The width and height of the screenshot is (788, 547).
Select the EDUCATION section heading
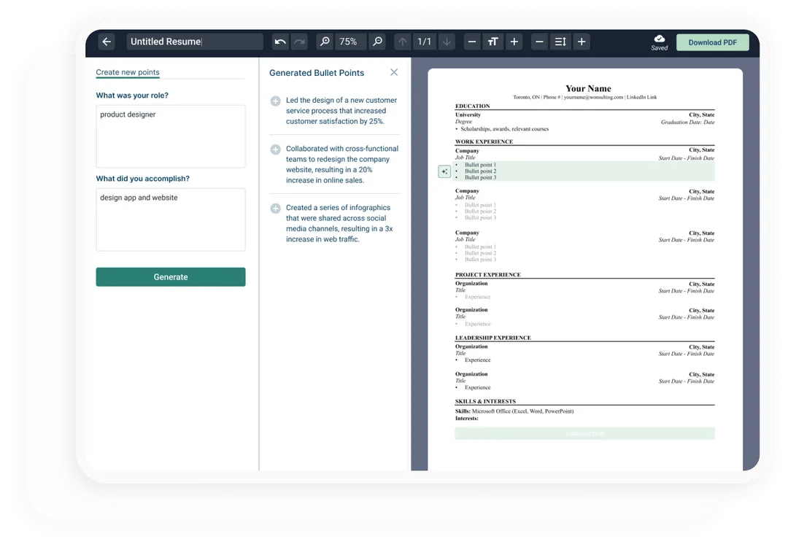pos(472,106)
